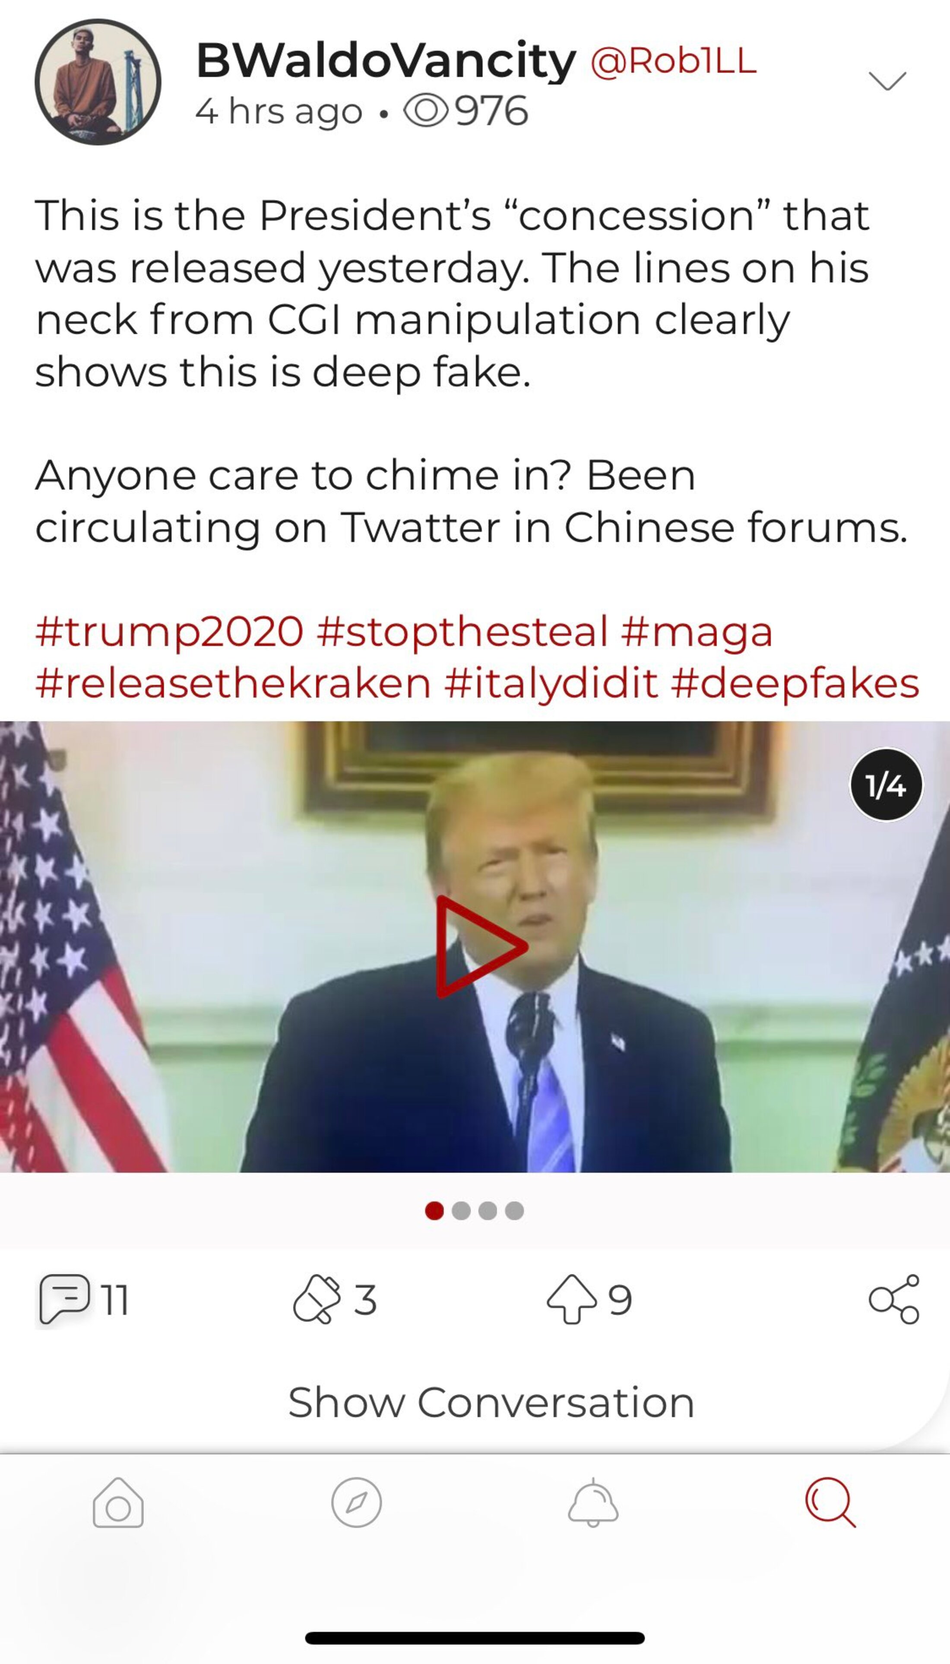Screen dimensions: 950x1664
Task: Open the Discover compass tab
Action: pos(356,1502)
